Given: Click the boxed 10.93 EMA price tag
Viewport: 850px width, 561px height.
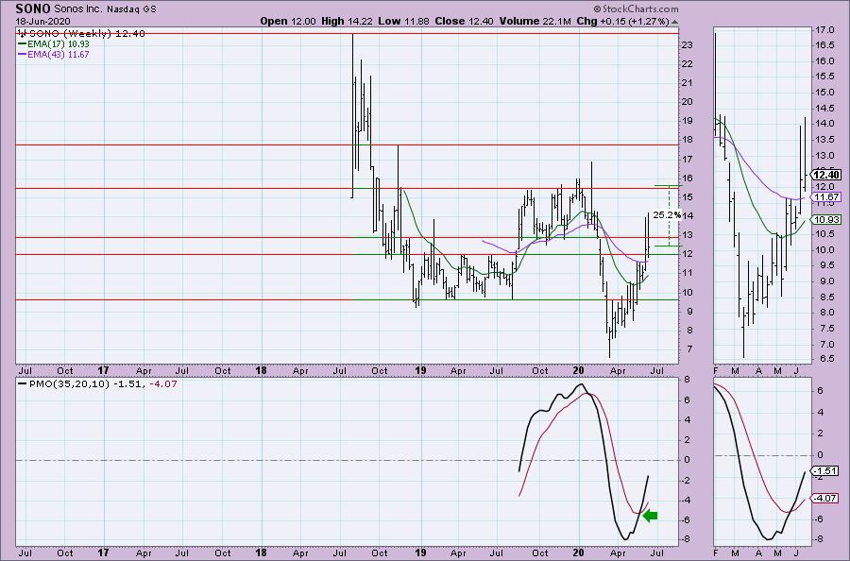Looking at the screenshot, I should (x=826, y=219).
